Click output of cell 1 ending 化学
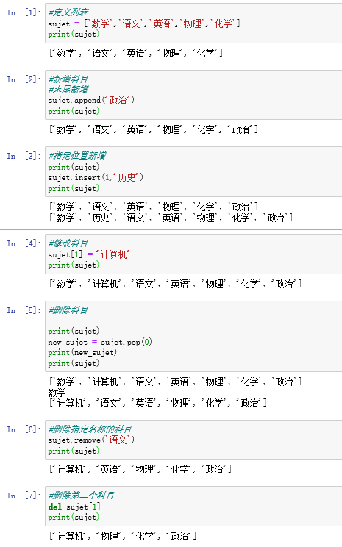The width and height of the screenshot is (342, 547). pyautogui.click(x=136, y=53)
